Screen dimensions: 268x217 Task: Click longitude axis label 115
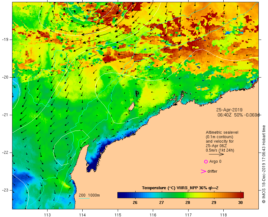click(118, 215)
